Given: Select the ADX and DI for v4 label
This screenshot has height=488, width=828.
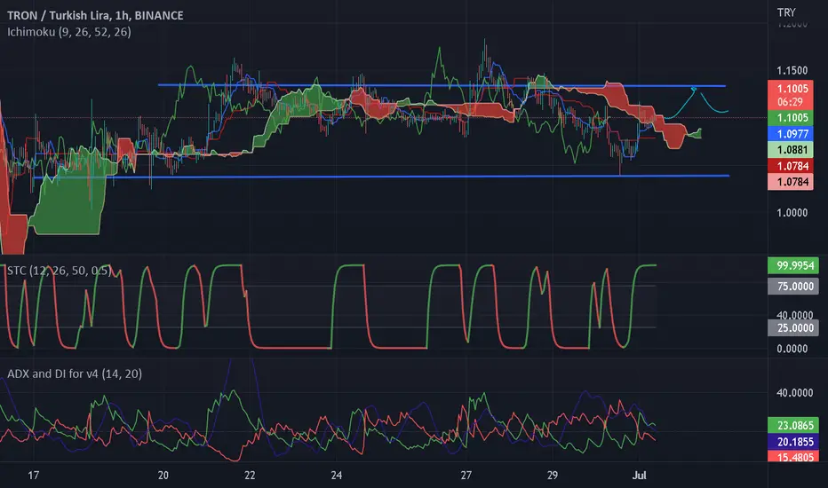Looking at the screenshot, I should point(75,374).
